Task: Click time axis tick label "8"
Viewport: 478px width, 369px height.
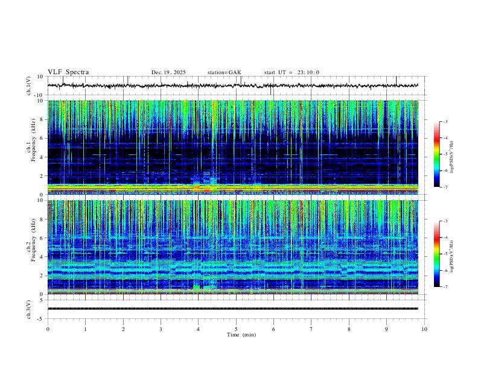Action: (x=349, y=329)
